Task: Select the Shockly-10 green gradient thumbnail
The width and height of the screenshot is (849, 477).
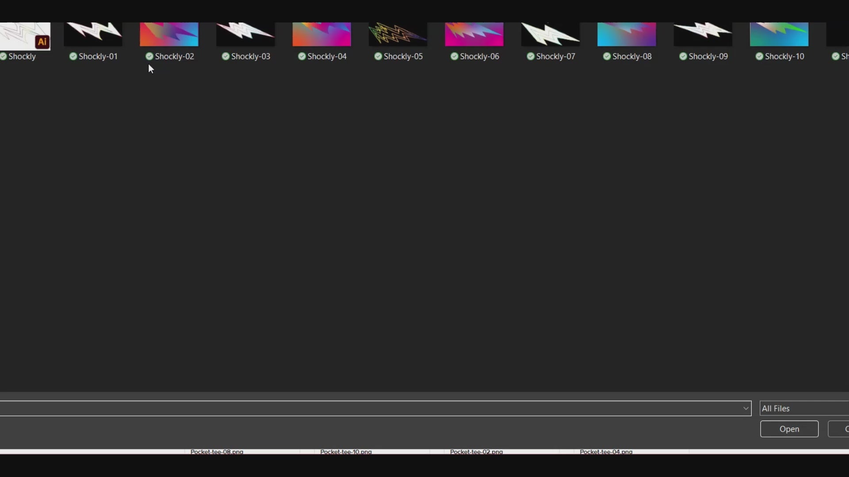Action: 779,34
